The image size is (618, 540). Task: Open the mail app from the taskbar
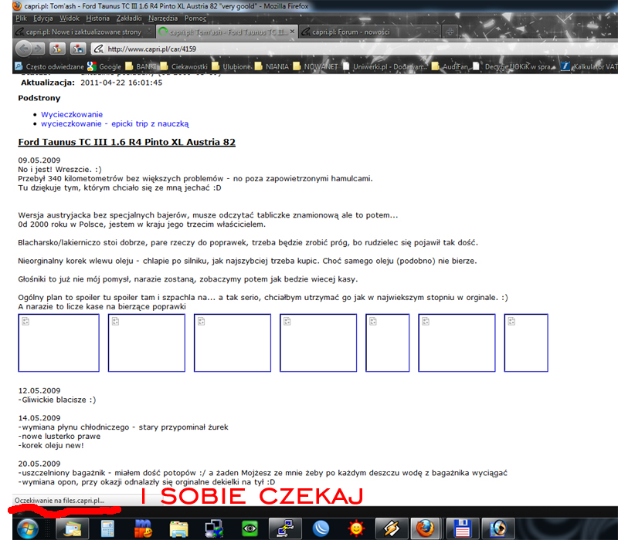72,528
